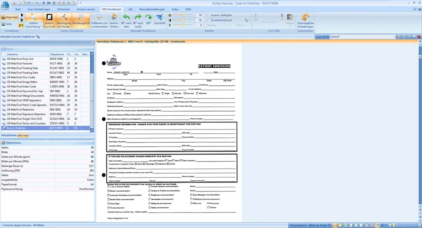
Task: Click Autom. Ausrichtung correction icon
Action: 34,17
